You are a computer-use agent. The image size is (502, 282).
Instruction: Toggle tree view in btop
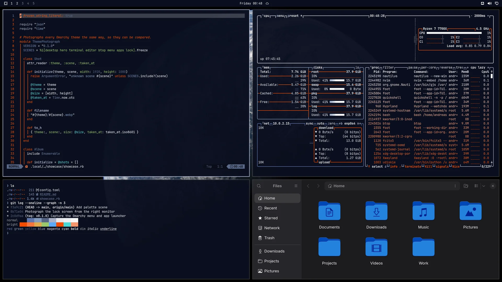pos(460,68)
